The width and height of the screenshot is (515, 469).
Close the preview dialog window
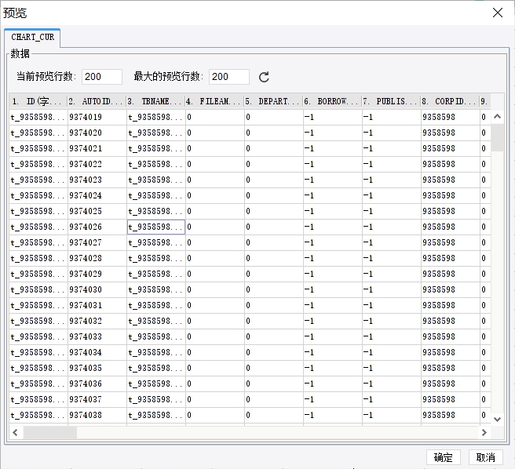tap(498, 13)
